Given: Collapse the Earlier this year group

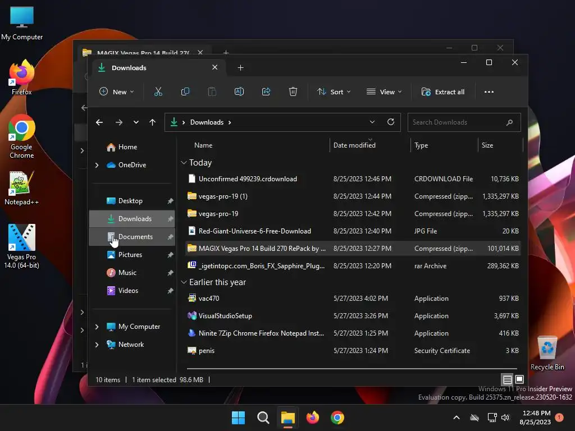Looking at the screenshot, I should (x=184, y=282).
